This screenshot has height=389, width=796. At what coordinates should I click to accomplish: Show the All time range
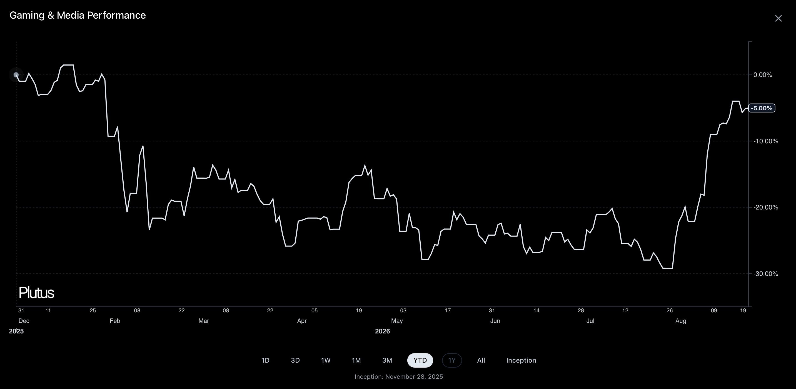click(x=481, y=360)
